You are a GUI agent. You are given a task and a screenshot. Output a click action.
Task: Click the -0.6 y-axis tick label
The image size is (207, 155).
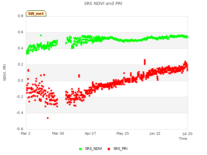pos(20,129)
